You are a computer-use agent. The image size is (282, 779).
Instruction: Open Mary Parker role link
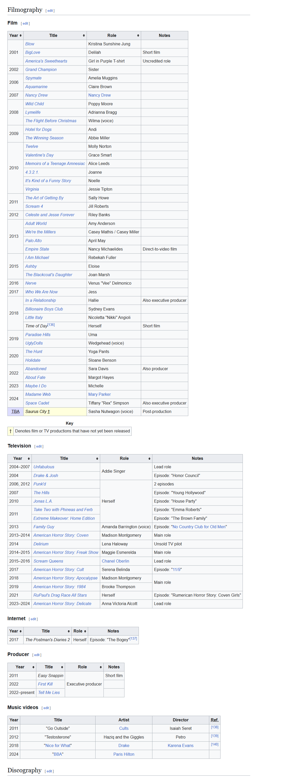click(x=99, y=394)
